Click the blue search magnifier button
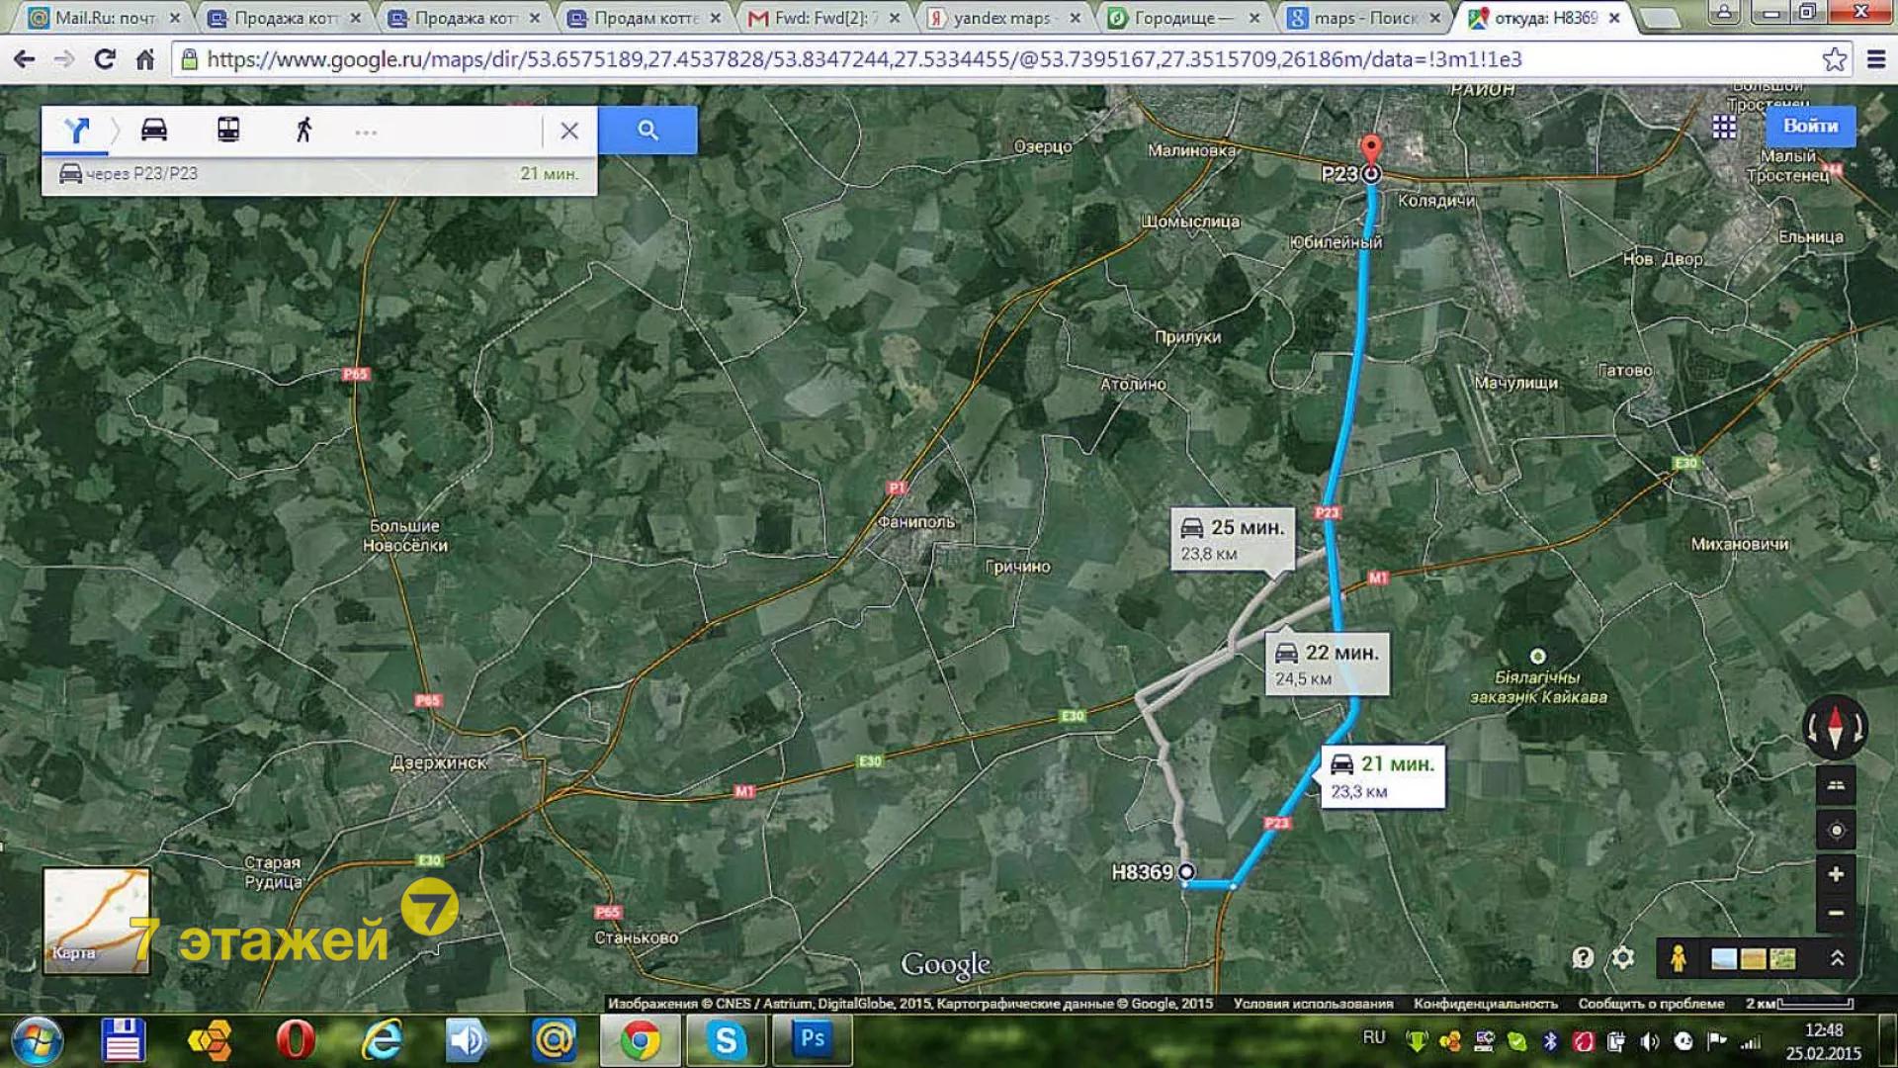Screen dimensions: 1898x1068 647,130
